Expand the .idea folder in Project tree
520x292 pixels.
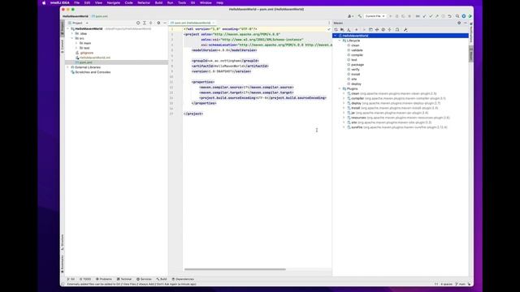[x=72, y=33]
